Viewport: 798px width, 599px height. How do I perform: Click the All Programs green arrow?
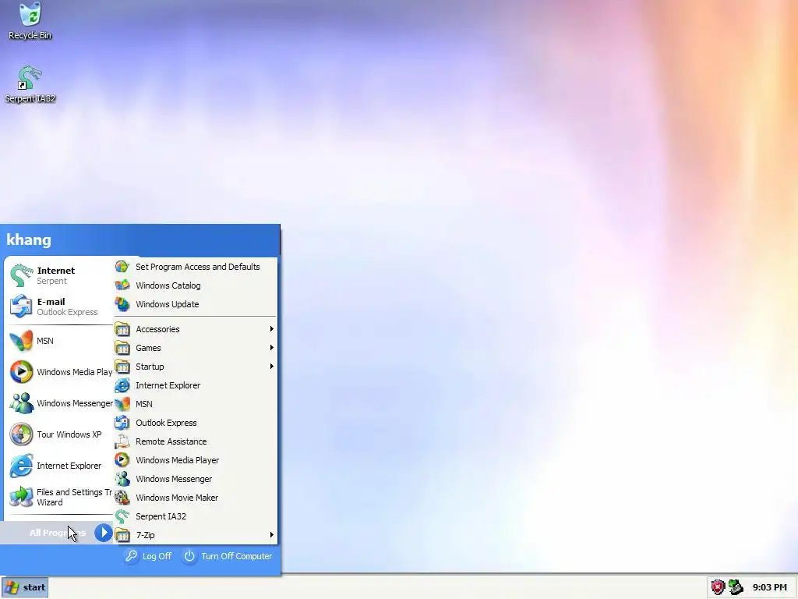104,533
